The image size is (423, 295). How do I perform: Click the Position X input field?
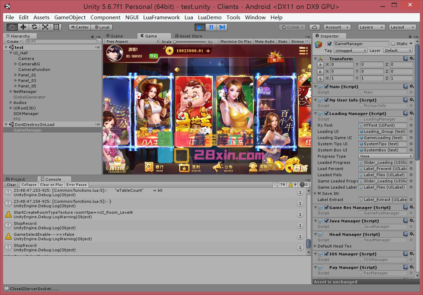[342, 64]
